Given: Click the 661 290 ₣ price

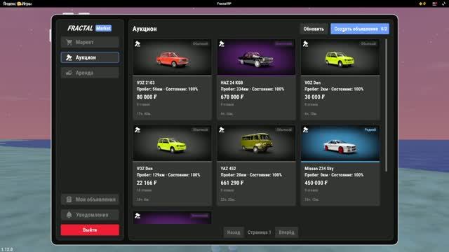Looking at the screenshot, I should 232,183.
